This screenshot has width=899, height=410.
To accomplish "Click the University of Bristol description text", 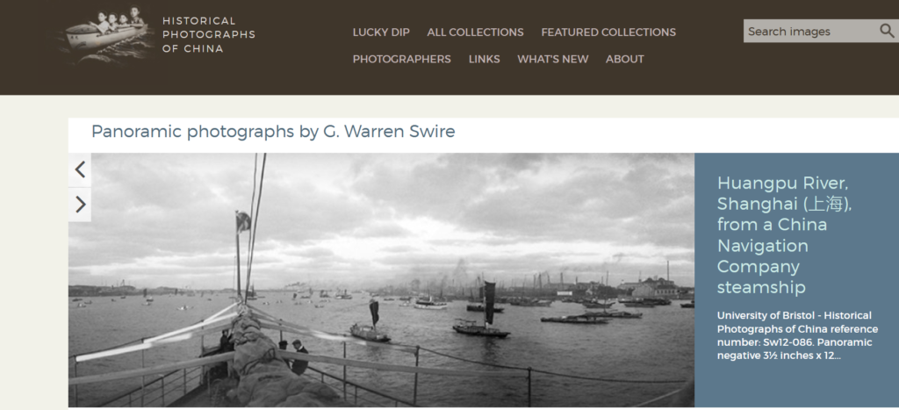I will [x=797, y=335].
